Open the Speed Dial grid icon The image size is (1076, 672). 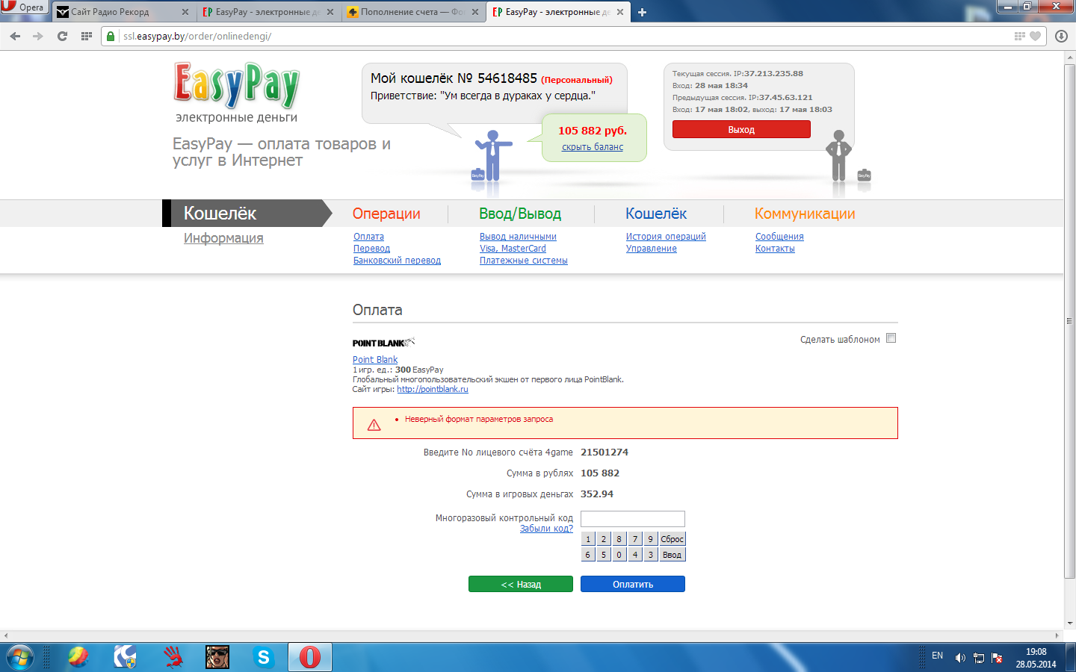87,36
